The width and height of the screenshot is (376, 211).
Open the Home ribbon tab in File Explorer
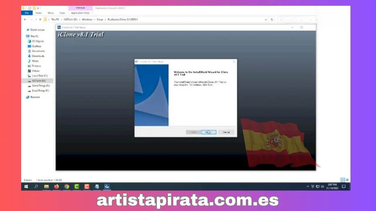click(38, 13)
